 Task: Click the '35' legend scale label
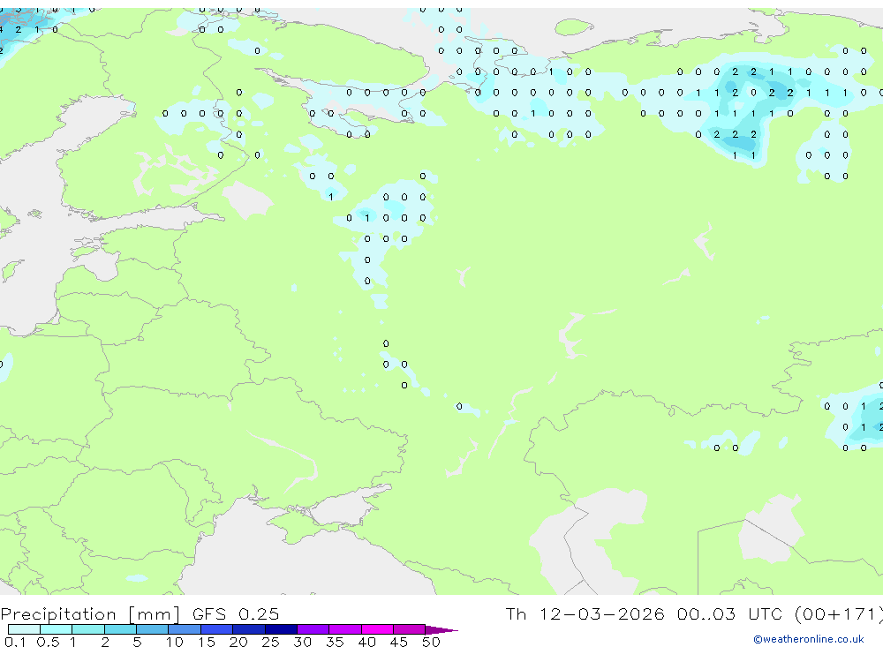335,642
